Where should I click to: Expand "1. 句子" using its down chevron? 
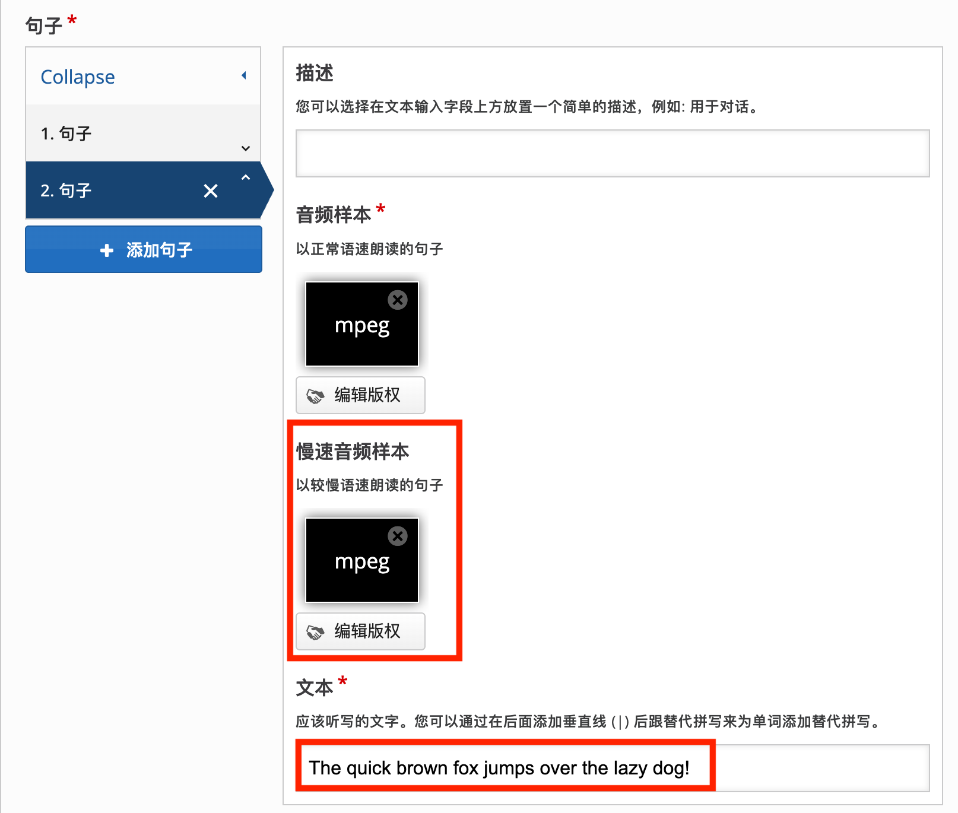pyautogui.click(x=245, y=148)
